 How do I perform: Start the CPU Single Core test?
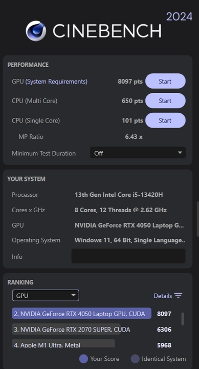[165, 120]
